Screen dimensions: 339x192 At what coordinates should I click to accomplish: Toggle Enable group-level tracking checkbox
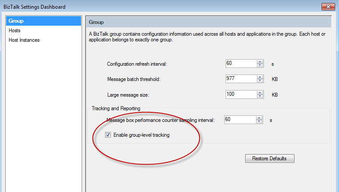pyautogui.click(x=108, y=135)
